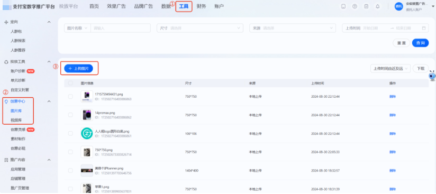Click the 上传图片 button

pyautogui.click(x=78, y=68)
